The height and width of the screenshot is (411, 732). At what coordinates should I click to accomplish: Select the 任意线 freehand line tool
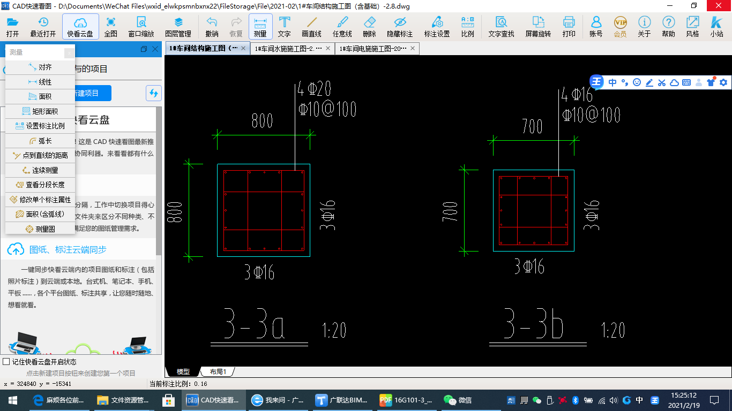342,27
